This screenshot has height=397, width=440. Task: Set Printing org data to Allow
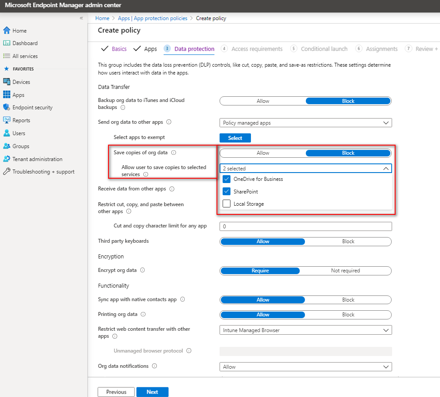click(263, 315)
